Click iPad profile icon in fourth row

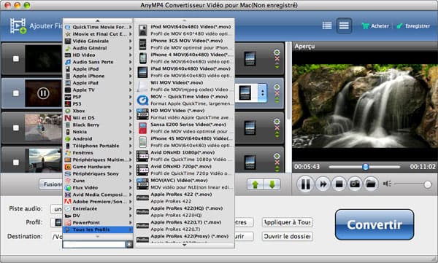(x=250, y=162)
